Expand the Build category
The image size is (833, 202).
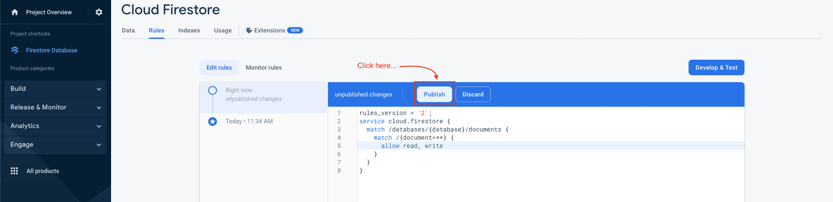[x=56, y=89]
